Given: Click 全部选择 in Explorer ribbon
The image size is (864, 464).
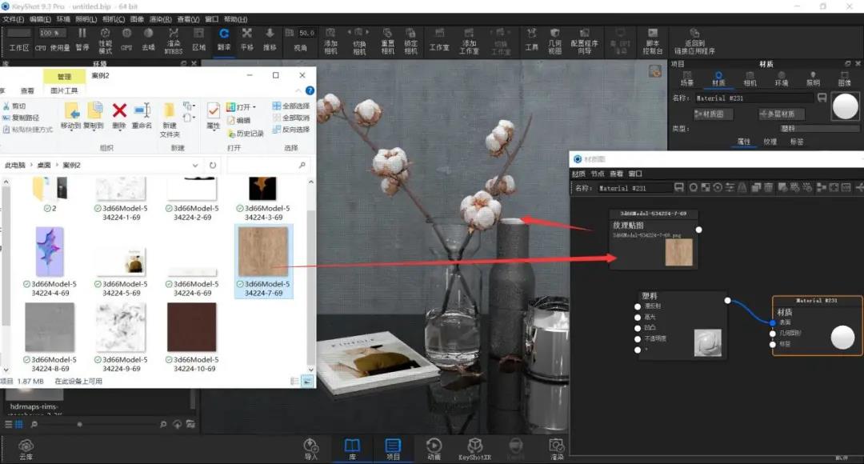Looking at the screenshot, I should 291,106.
